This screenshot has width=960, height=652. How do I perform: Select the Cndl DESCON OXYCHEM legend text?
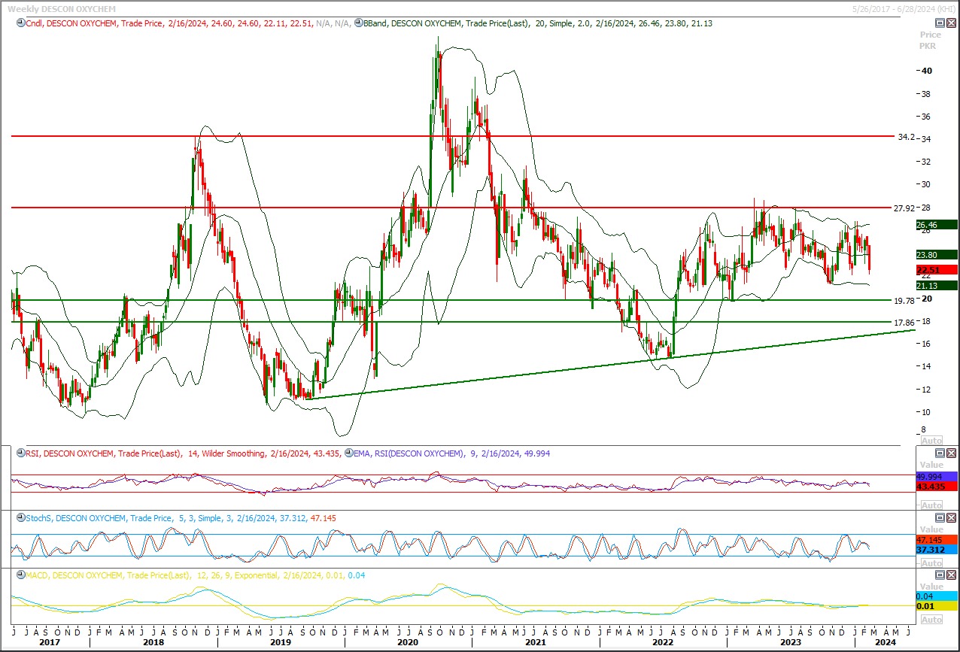click(x=188, y=23)
